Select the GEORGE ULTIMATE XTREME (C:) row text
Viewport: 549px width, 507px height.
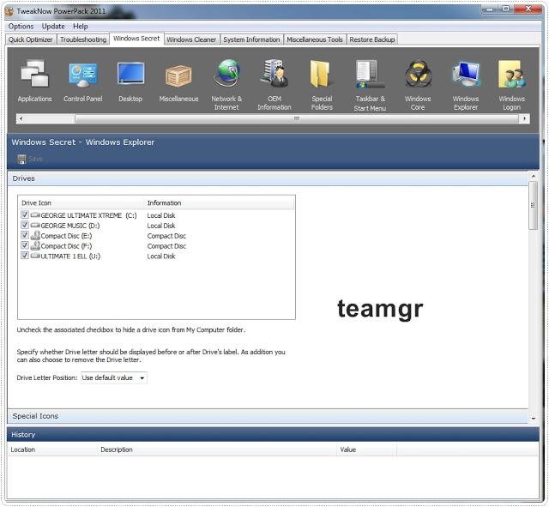coord(88,215)
